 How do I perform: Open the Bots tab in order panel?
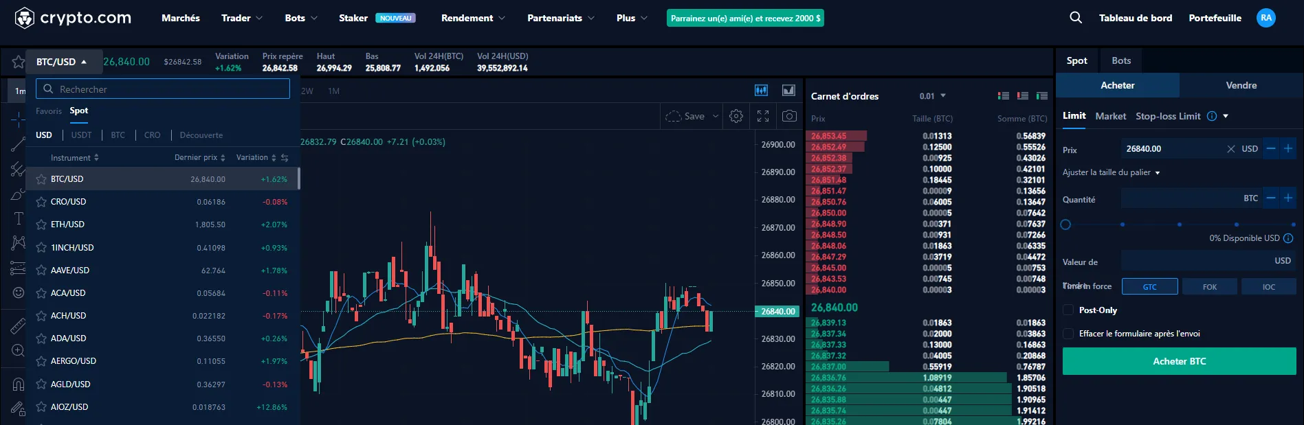[1121, 60]
